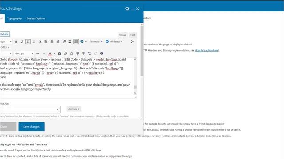
Task: Click the editor scrollbar thumb
Action: tap(135, 87)
